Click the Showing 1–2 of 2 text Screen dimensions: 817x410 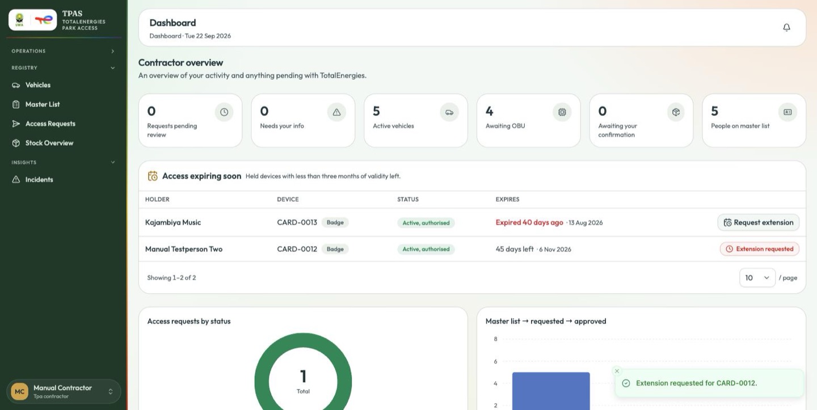point(171,278)
